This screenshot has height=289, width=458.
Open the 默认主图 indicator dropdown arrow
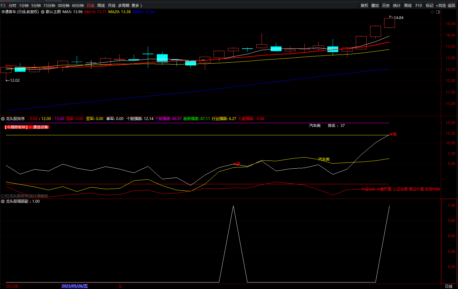coord(43,12)
